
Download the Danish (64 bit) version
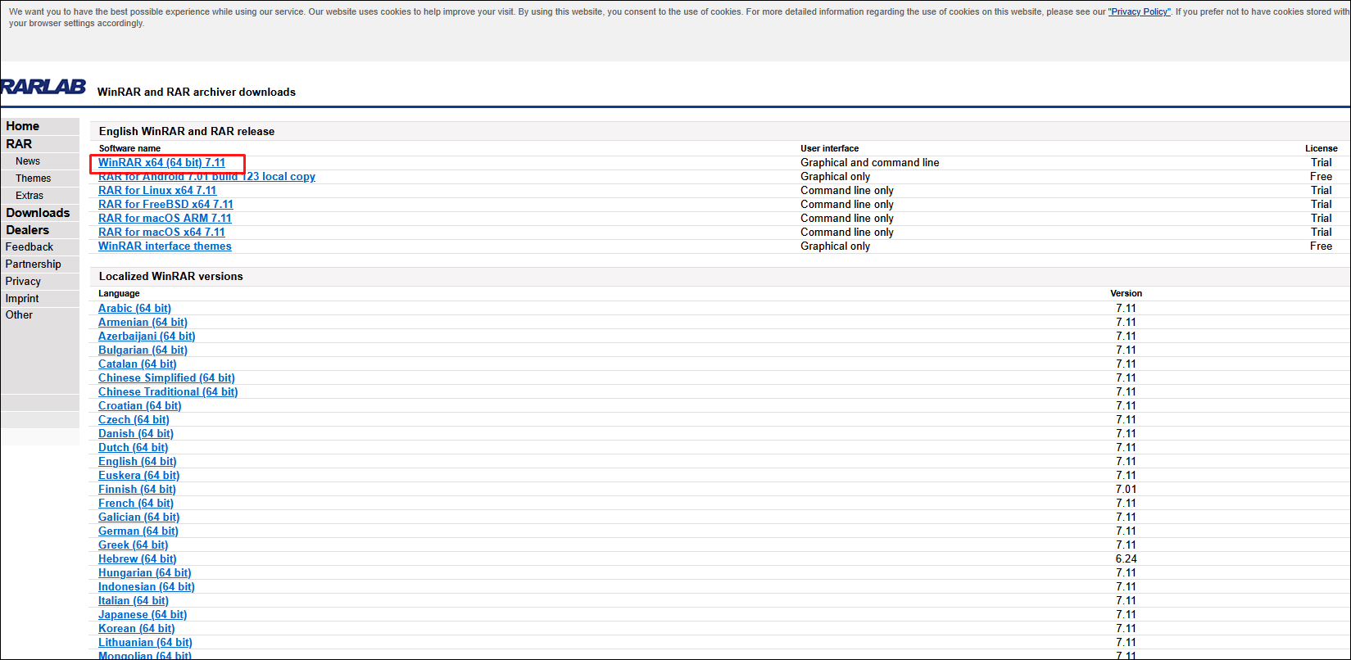click(136, 434)
